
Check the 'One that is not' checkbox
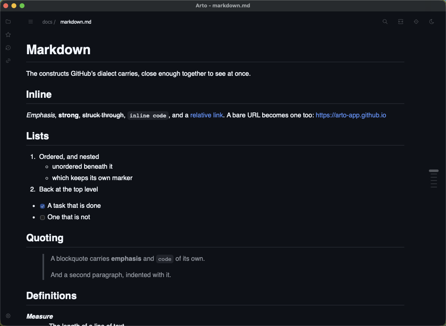click(42, 218)
